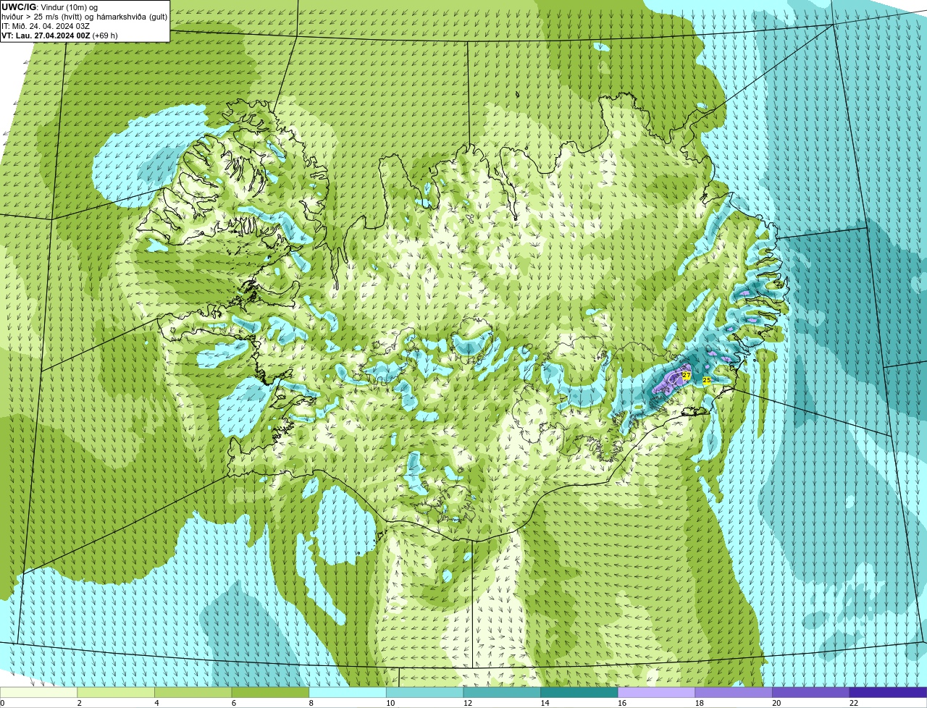Click the 12–14 m/s teal legend swatch
The width and height of the screenshot is (927, 708).
pos(502,692)
